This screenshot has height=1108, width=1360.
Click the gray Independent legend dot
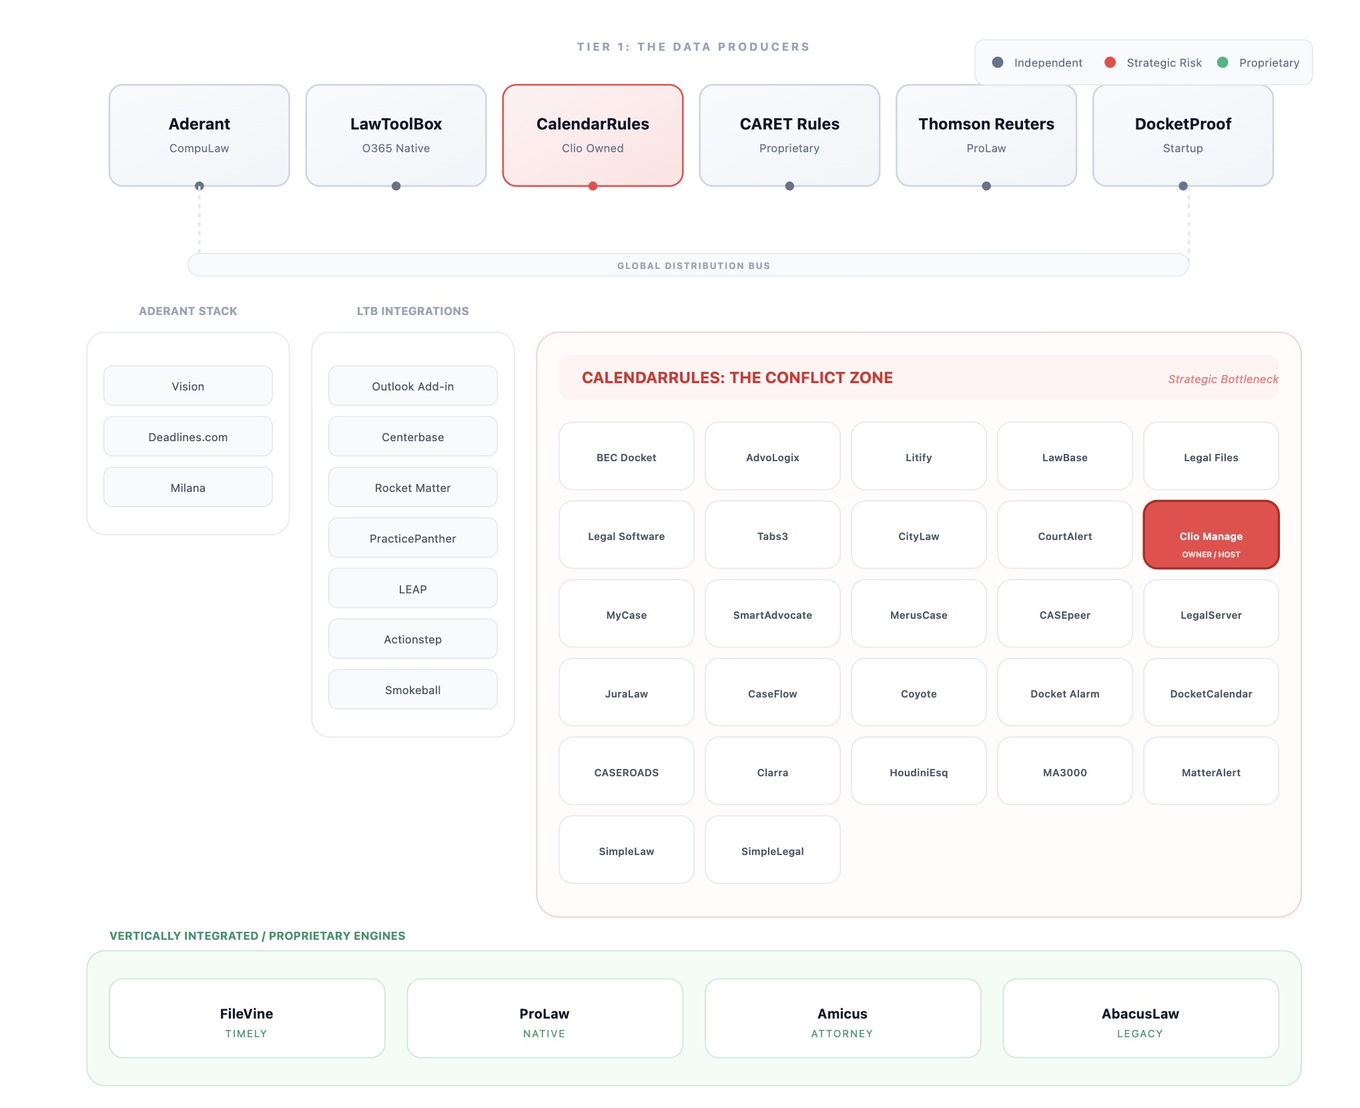coord(998,62)
